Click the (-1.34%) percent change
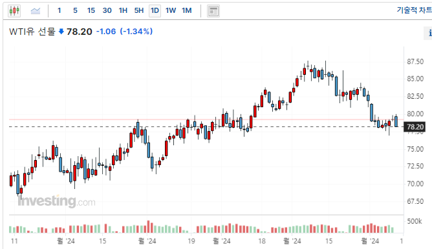432x249 pixels. point(136,32)
